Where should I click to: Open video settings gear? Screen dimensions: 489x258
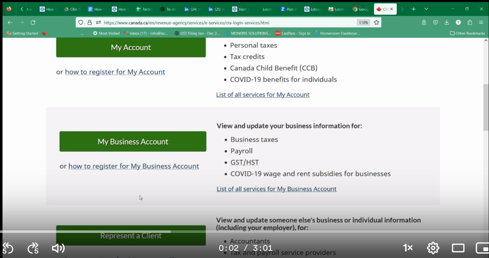click(433, 248)
